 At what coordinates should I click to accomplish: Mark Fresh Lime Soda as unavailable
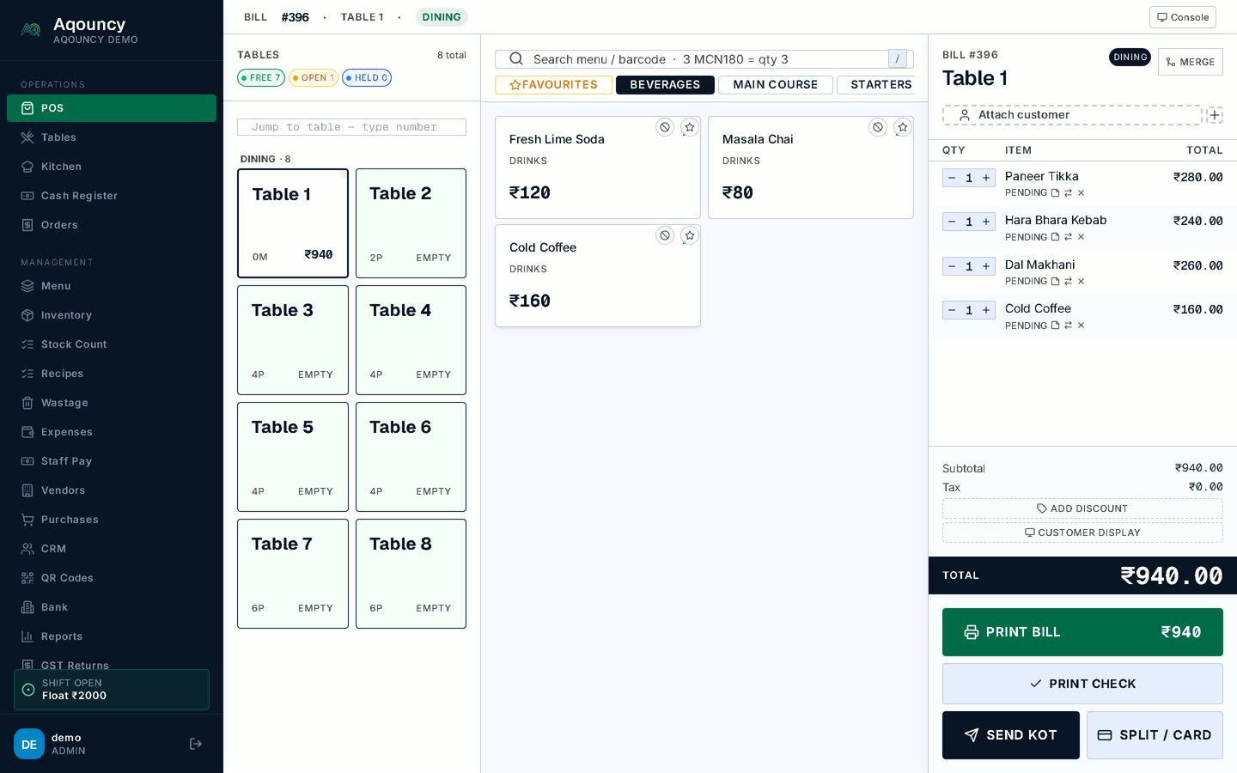pyautogui.click(x=665, y=127)
